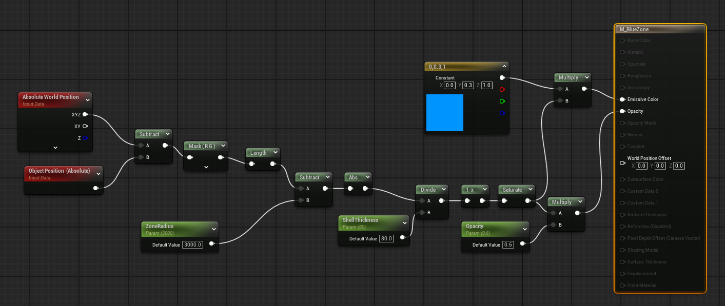Open the Mask (R G) node dropdown

[223, 146]
